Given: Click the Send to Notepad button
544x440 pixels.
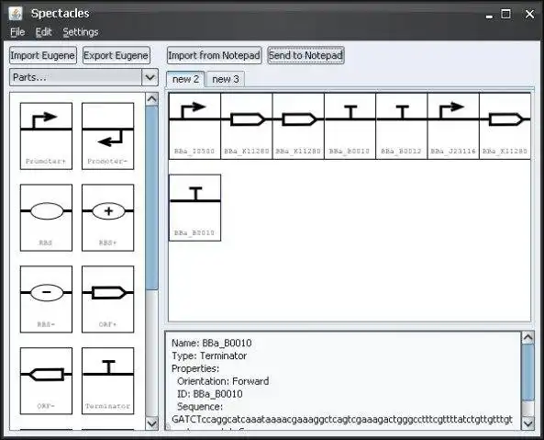Looking at the screenshot, I should point(305,55).
